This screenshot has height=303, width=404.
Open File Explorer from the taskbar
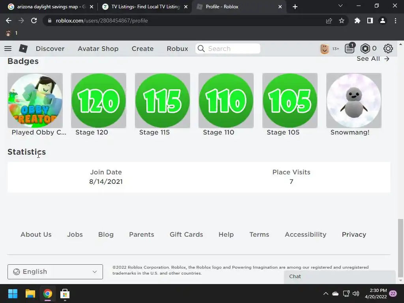click(x=30, y=294)
